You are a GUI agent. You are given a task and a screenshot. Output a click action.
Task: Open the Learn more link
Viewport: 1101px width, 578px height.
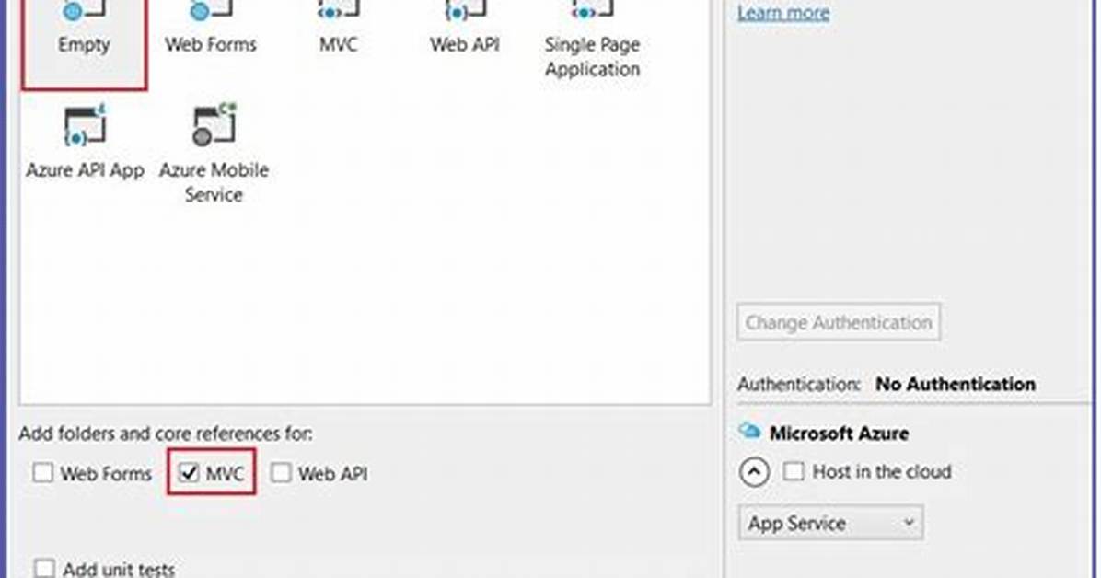(782, 13)
